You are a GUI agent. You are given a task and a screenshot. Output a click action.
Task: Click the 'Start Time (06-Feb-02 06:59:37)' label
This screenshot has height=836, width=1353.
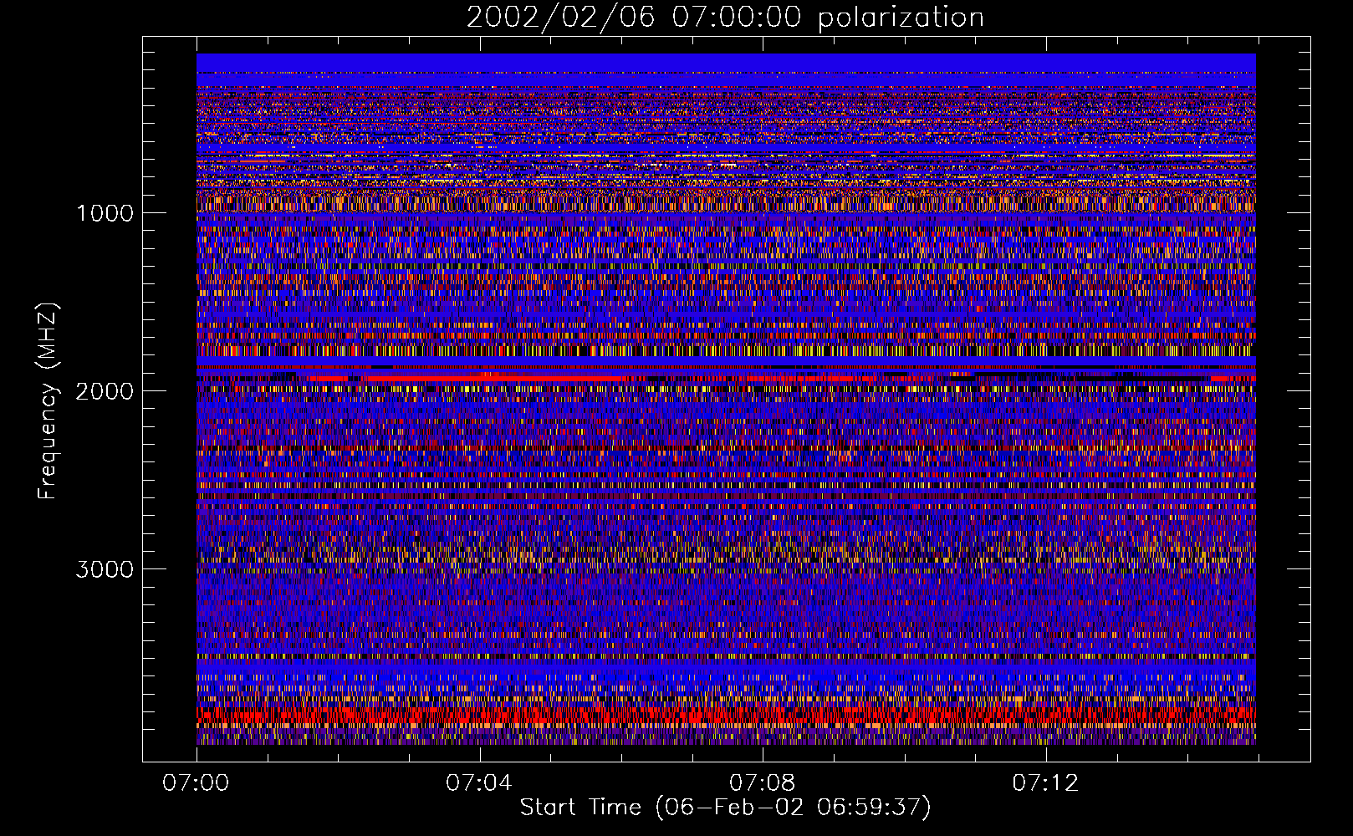[x=725, y=808]
